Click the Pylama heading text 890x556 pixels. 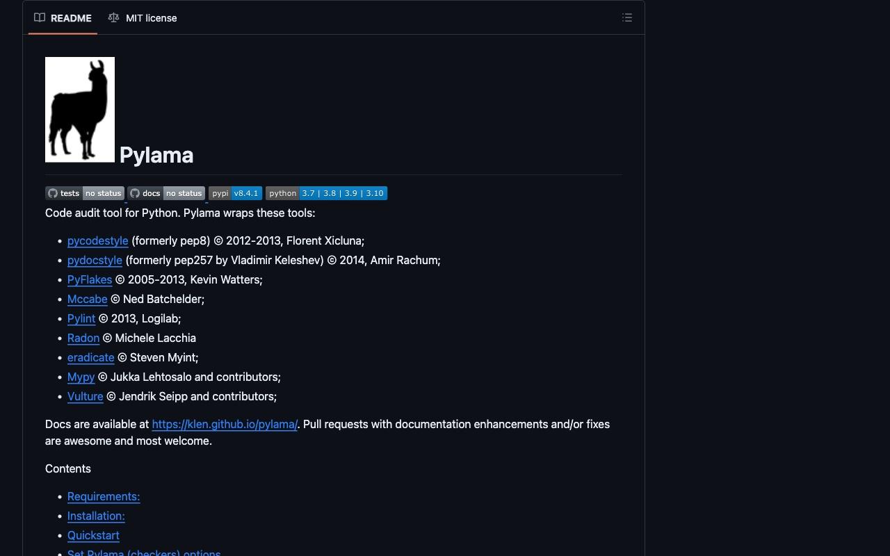pyautogui.click(x=156, y=155)
